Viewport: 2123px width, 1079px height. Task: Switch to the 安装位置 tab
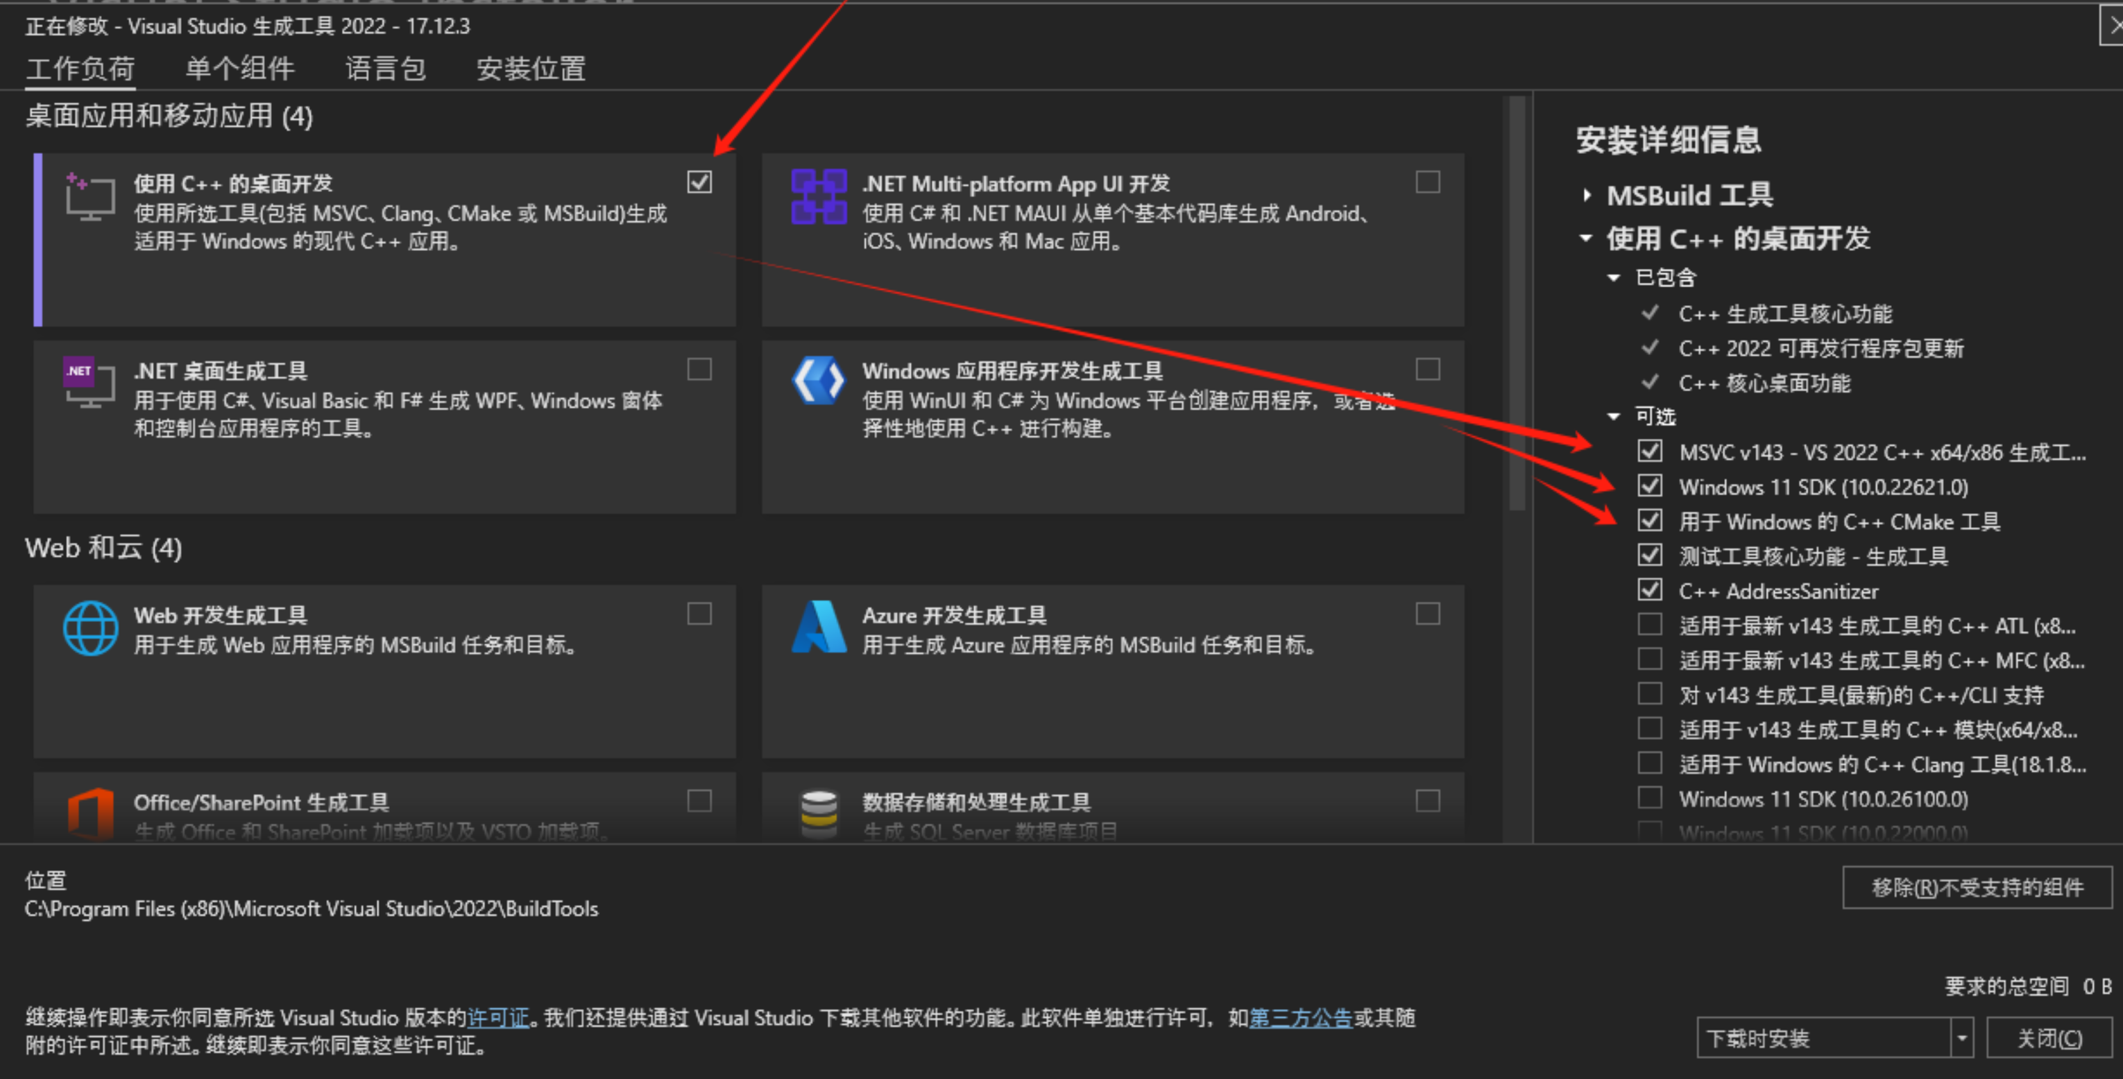coord(531,69)
